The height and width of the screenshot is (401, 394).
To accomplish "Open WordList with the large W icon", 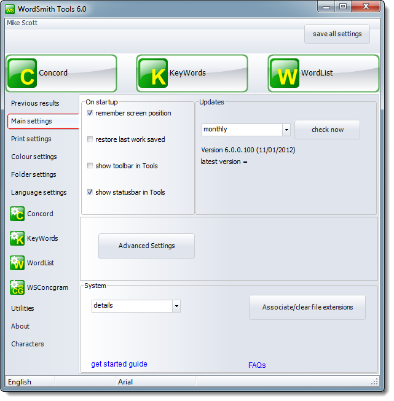I will point(284,73).
